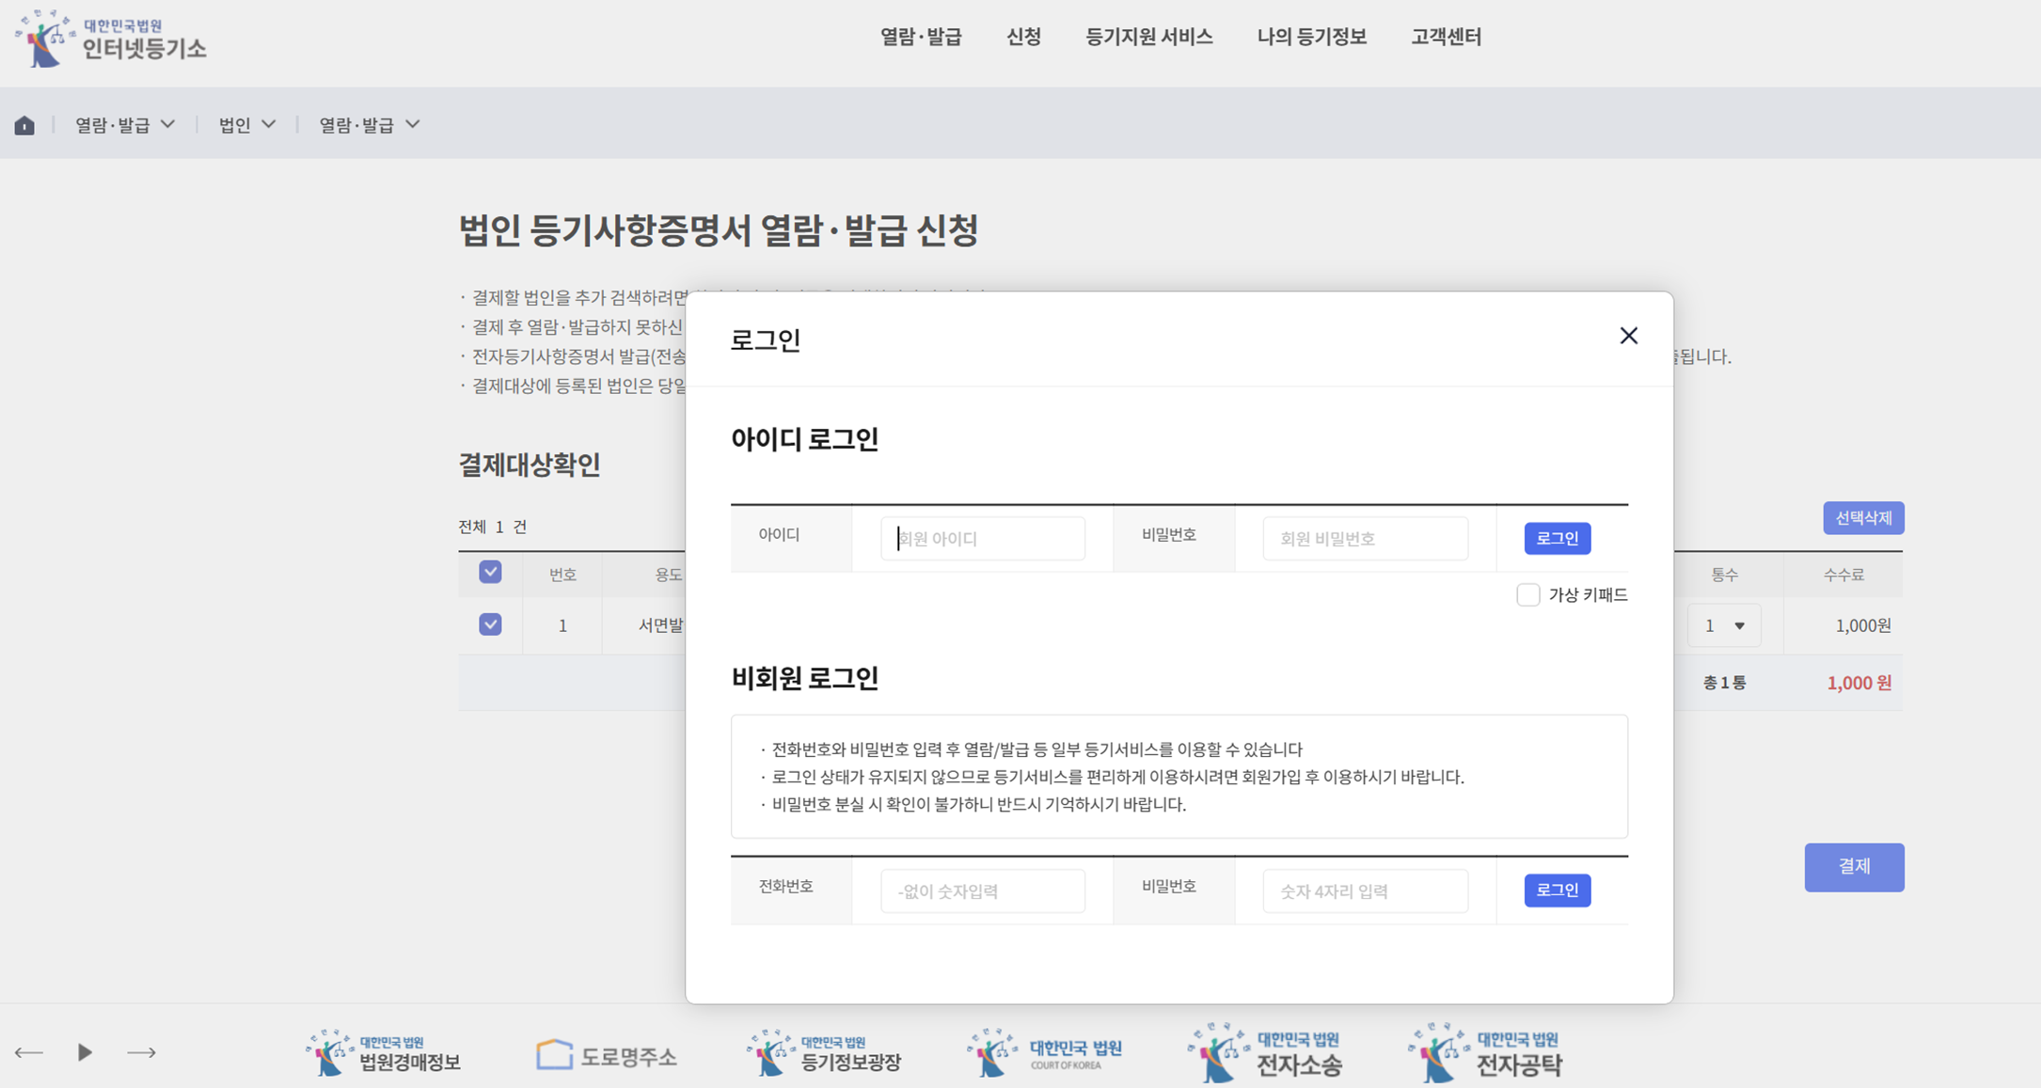Click the 결제 payment button
Screen dimensions: 2041x1088
click(1853, 866)
